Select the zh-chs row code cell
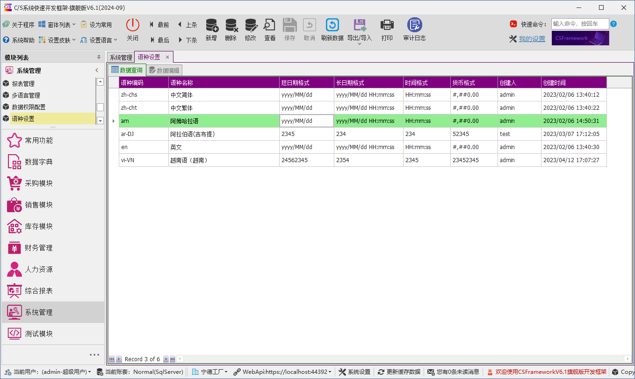Screen dimensions: 635x379 click(x=144, y=95)
